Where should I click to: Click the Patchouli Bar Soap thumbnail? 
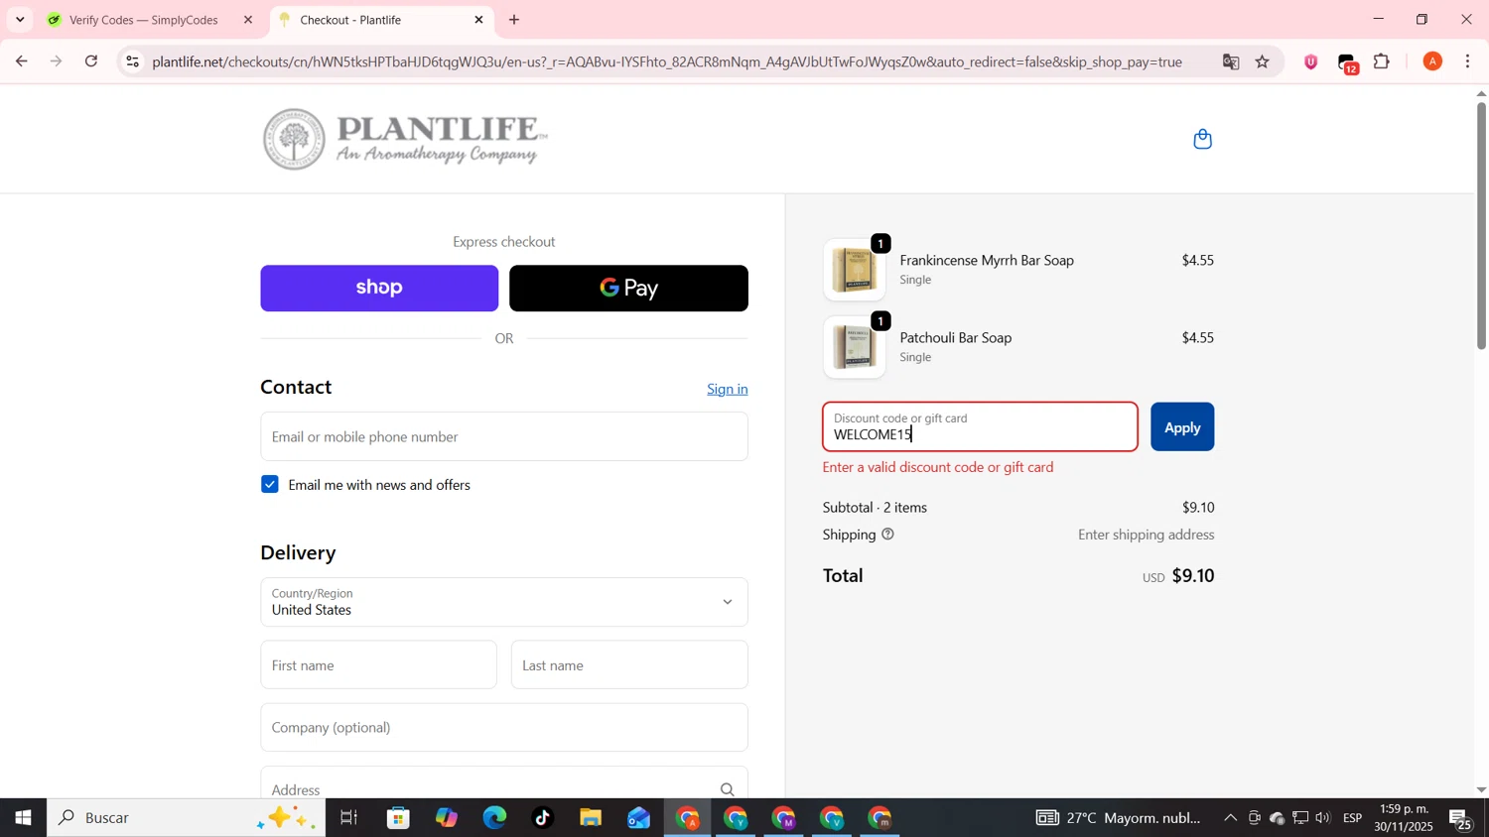[x=854, y=347]
